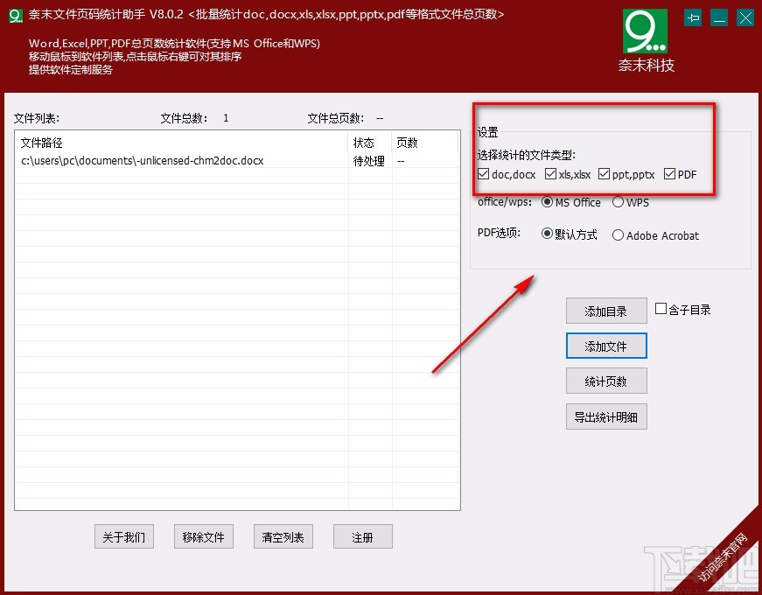Sort by the 状态 column header
This screenshot has width=762, height=595.
click(x=370, y=143)
